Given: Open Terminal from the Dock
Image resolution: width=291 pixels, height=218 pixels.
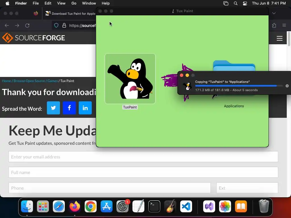Looking at the screenshot, I should [154, 206].
